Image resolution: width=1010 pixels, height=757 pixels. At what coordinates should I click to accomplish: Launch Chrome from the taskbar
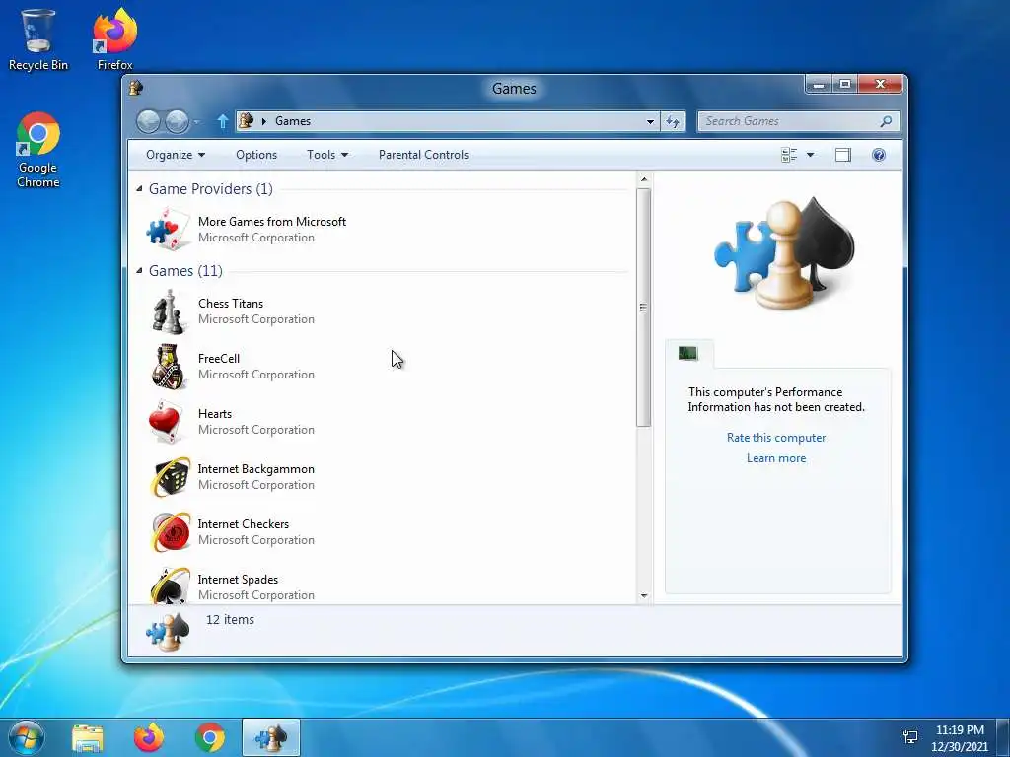(x=210, y=737)
